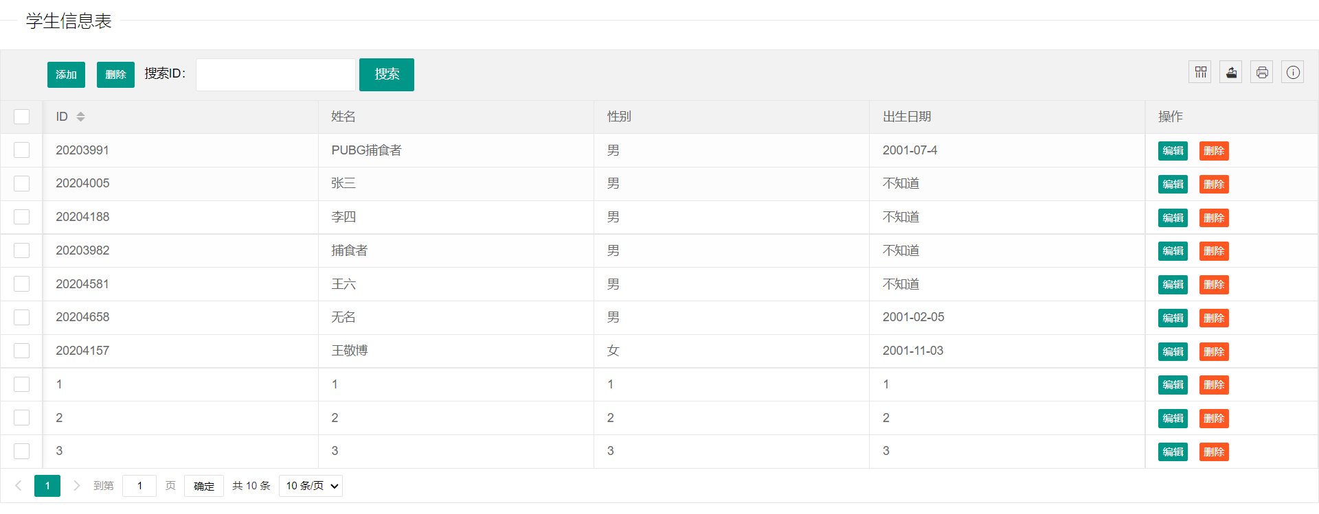Image resolution: width=1319 pixels, height=514 pixels.
Task: Select page 1 in pagination
Action: [x=47, y=486]
